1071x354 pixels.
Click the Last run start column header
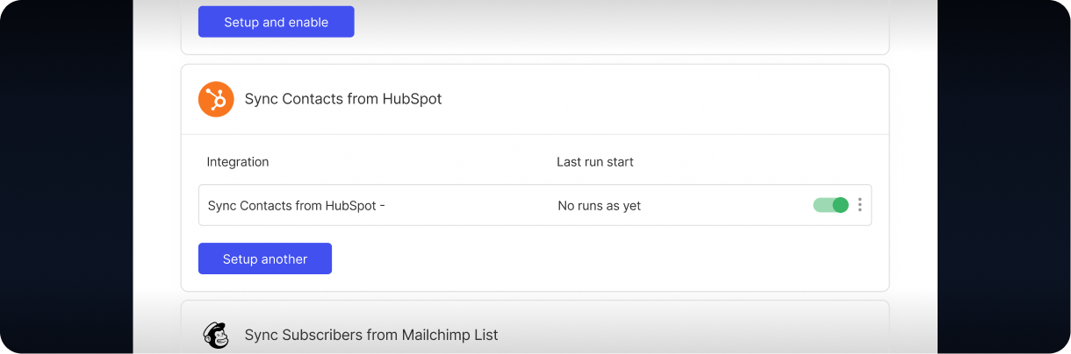coord(595,162)
